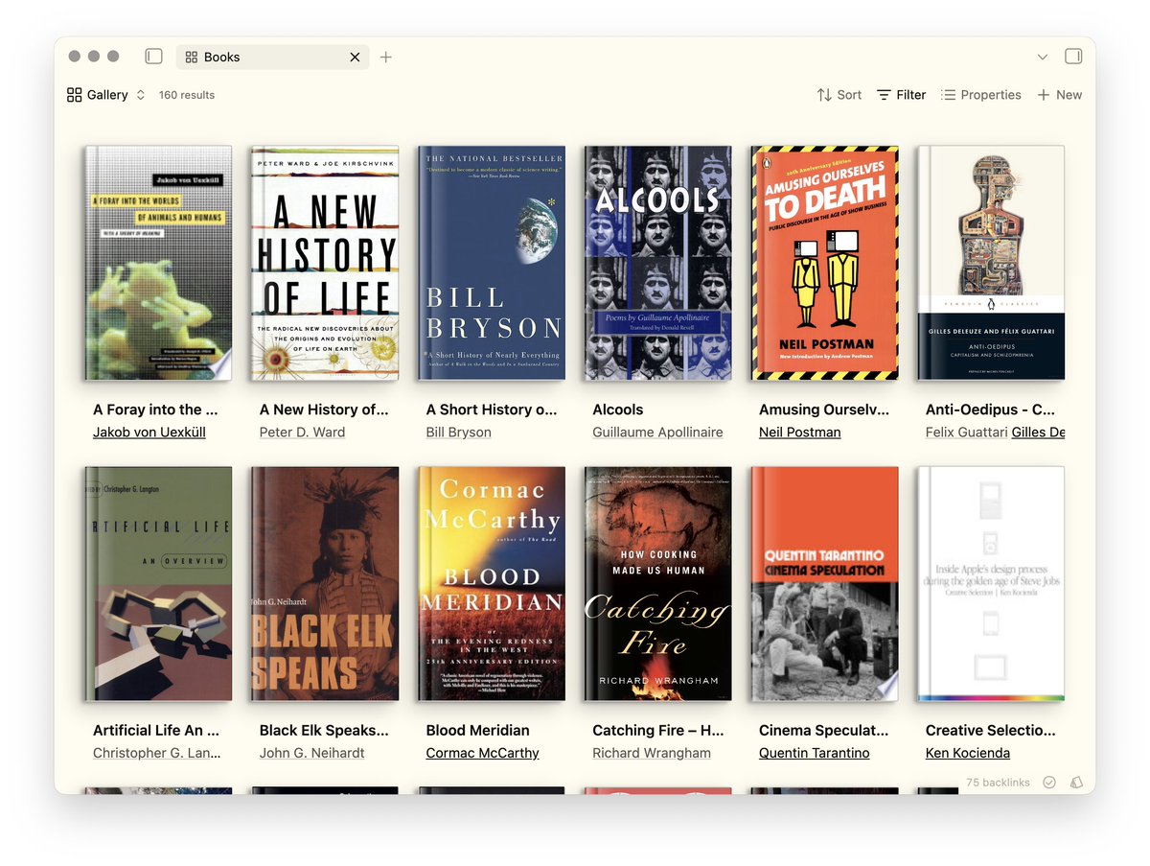
Task: Click author text 'Richard Wrangham'
Action: [652, 753]
